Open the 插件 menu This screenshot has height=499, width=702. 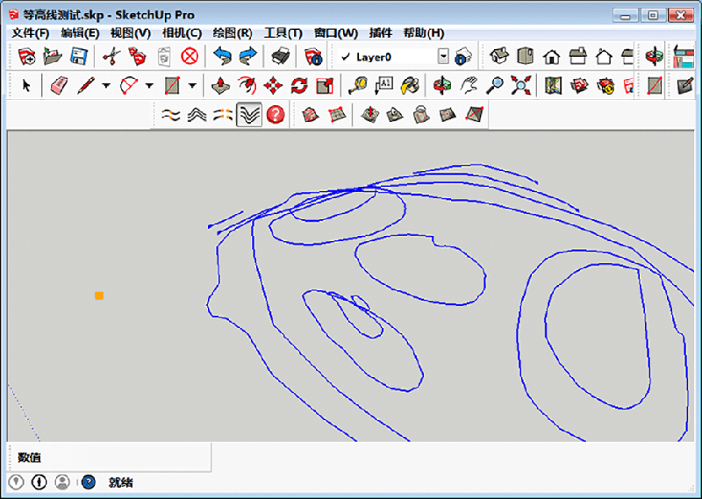pos(380,33)
